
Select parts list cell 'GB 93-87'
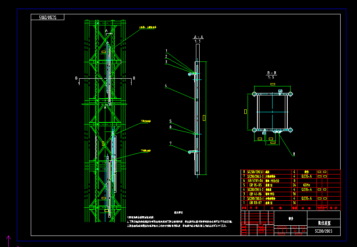[255, 203]
